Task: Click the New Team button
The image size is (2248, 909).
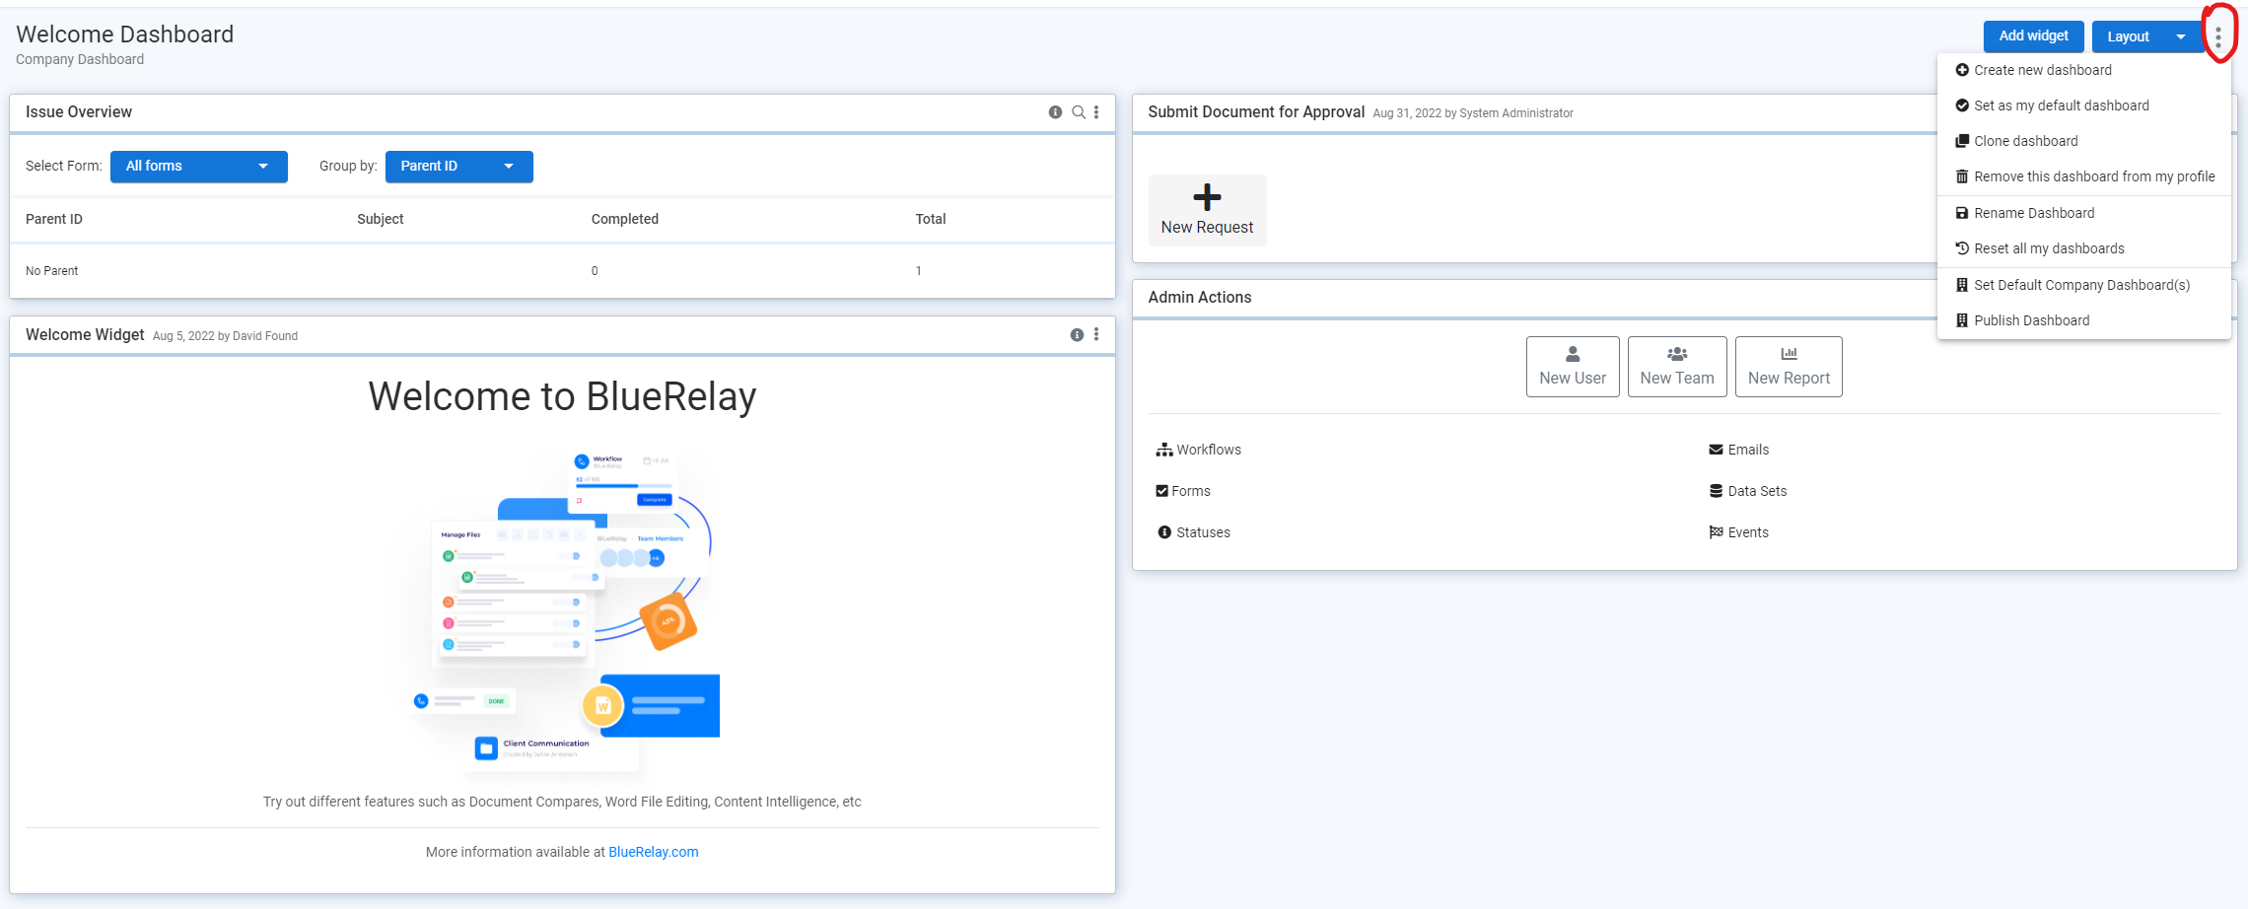Action: pos(1677,367)
